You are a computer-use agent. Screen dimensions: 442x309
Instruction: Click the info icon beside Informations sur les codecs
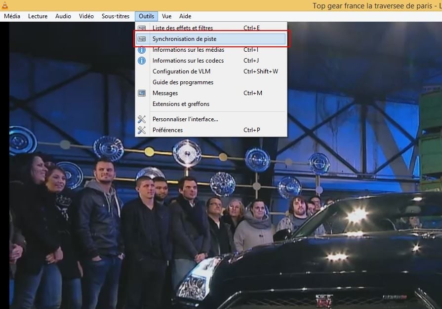142,61
